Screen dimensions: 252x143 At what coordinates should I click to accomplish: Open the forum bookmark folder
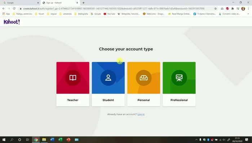pos(40,14)
